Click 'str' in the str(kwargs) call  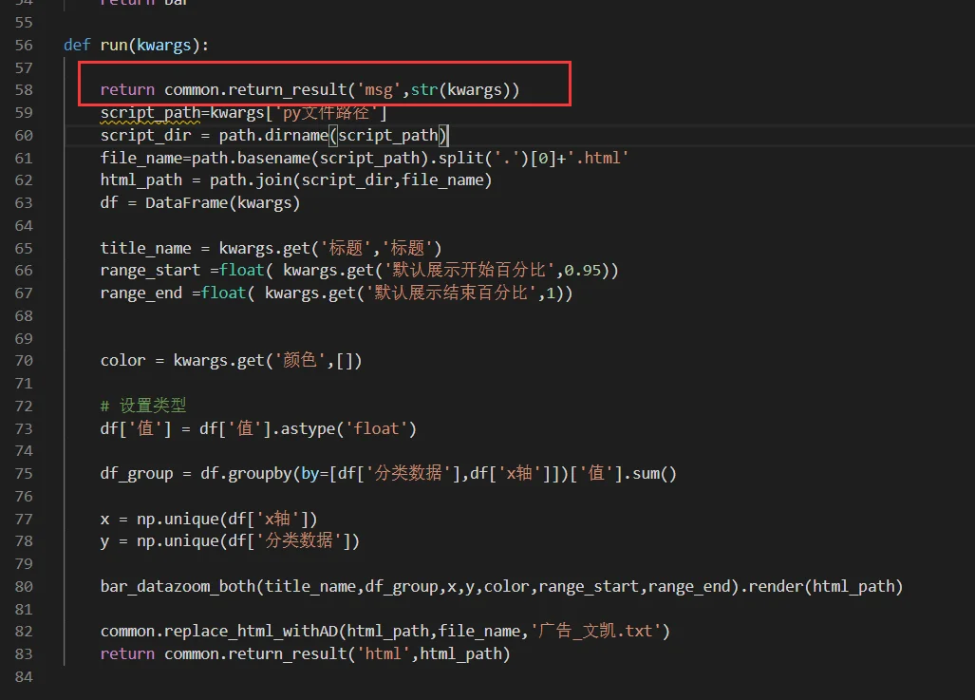pyautogui.click(x=424, y=90)
